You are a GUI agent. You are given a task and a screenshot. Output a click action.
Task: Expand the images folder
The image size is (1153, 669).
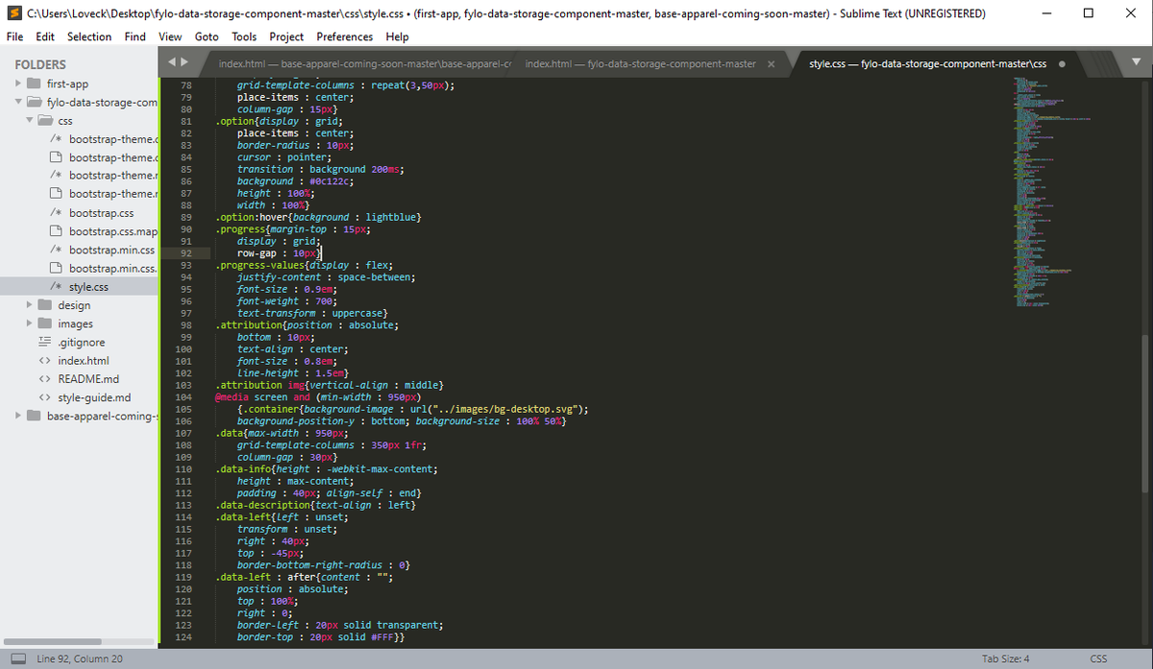tap(30, 323)
